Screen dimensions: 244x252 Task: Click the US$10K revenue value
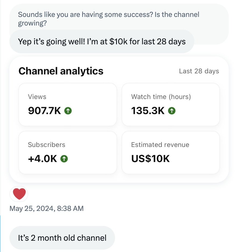tap(150, 159)
